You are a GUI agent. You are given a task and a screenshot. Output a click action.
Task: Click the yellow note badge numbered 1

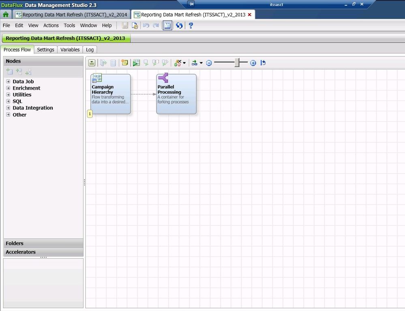pos(90,114)
